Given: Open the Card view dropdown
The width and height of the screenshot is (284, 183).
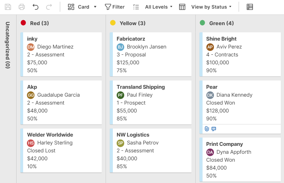Looking at the screenshot, I should (x=82, y=7).
